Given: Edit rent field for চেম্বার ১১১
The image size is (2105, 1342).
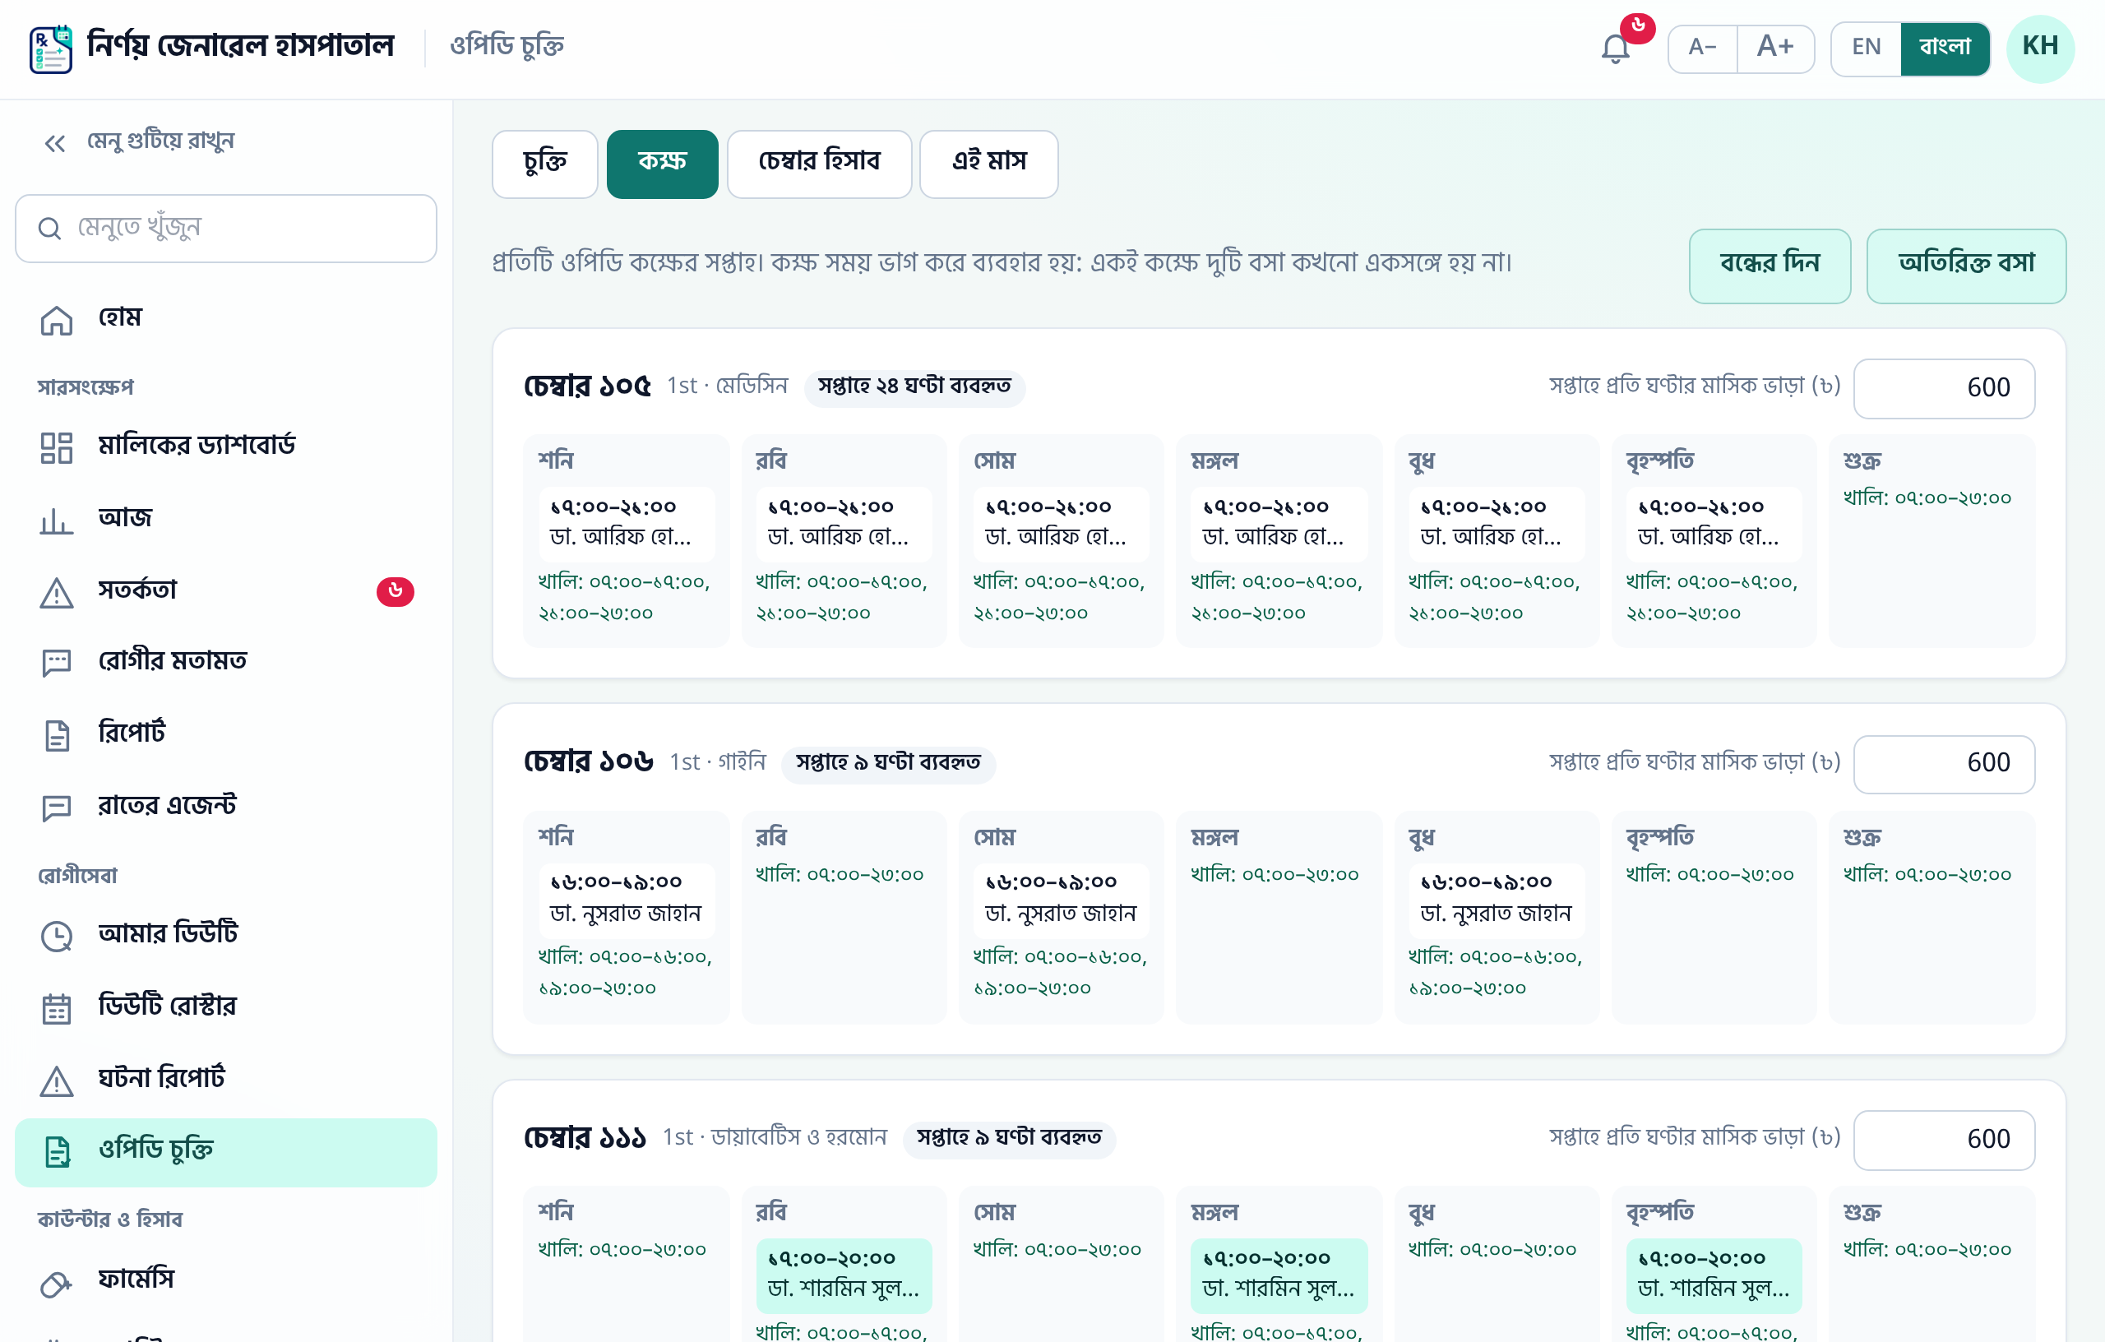Looking at the screenshot, I should tap(1943, 1140).
